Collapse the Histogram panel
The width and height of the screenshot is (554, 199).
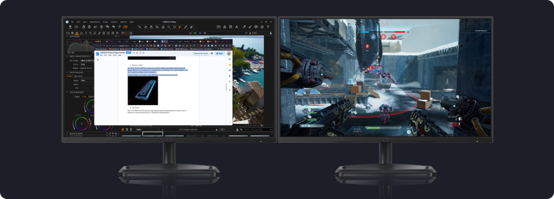click(67, 36)
